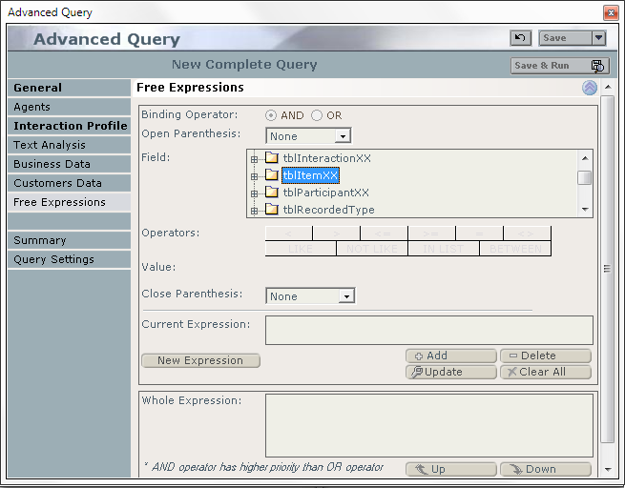Click the New Expression button
Viewport: 625px width, 488px height.
pos(200,360)
